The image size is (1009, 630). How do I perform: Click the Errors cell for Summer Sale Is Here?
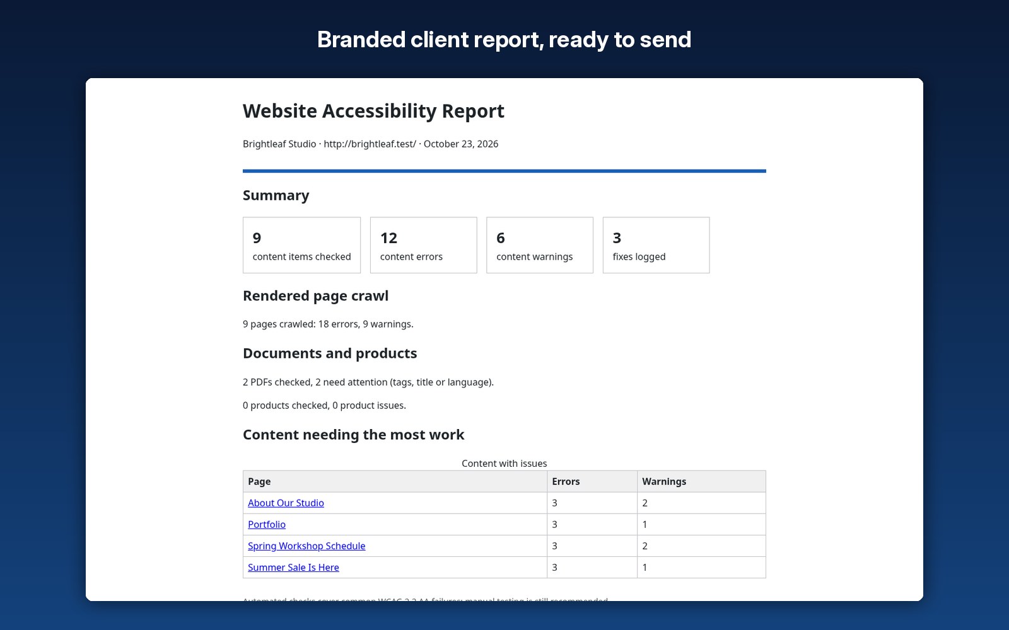point(592,567)
